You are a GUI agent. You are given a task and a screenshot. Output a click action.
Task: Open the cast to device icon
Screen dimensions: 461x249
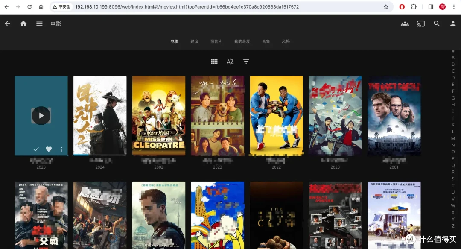click(421, 24)
